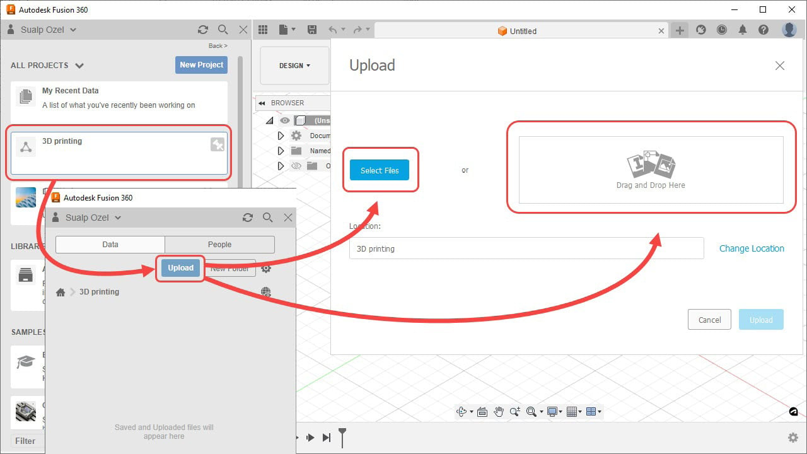This screenshot has height=454, width=807.
Task: Refresh the inset data panel
Action: [247, 218]
